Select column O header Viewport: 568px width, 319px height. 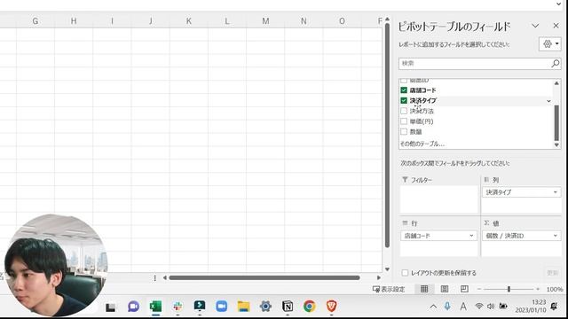pyautogui.click(x=342, y=21)
